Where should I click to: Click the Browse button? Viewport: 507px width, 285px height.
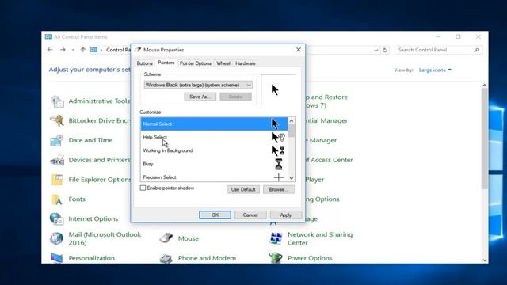click(279, 189)
